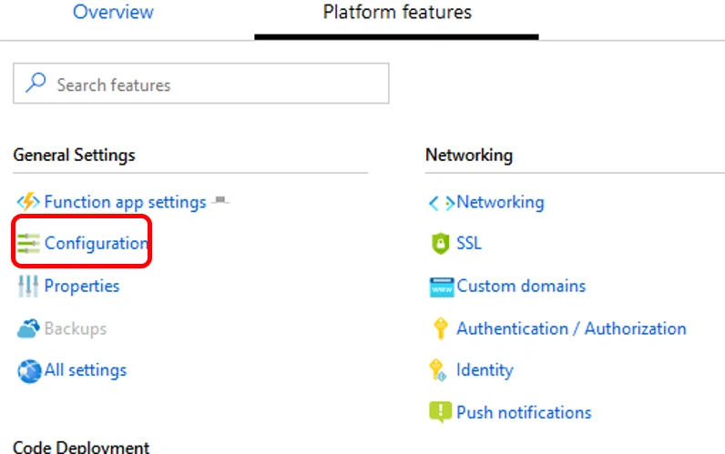Click the pin icon beside Function app settings
The height and width of the screenshot is (454, 725).
tap(220, 200)
